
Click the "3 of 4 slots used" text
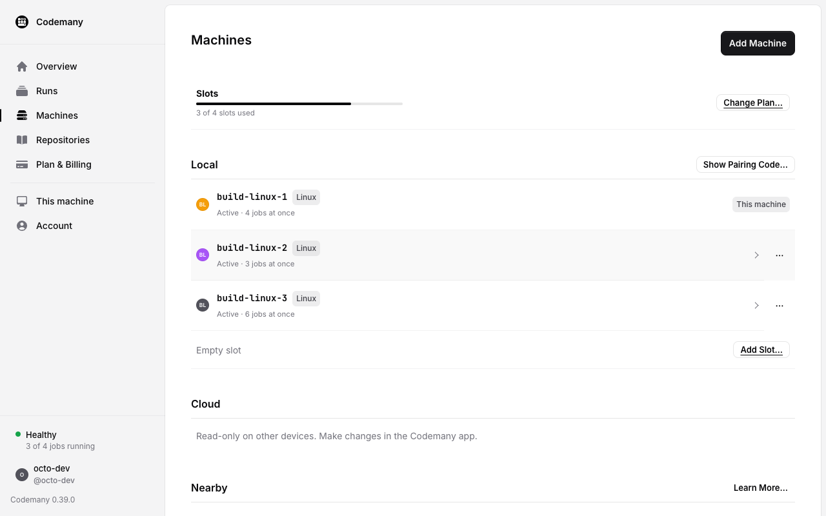pyautogui.click(x=225, y=113)
